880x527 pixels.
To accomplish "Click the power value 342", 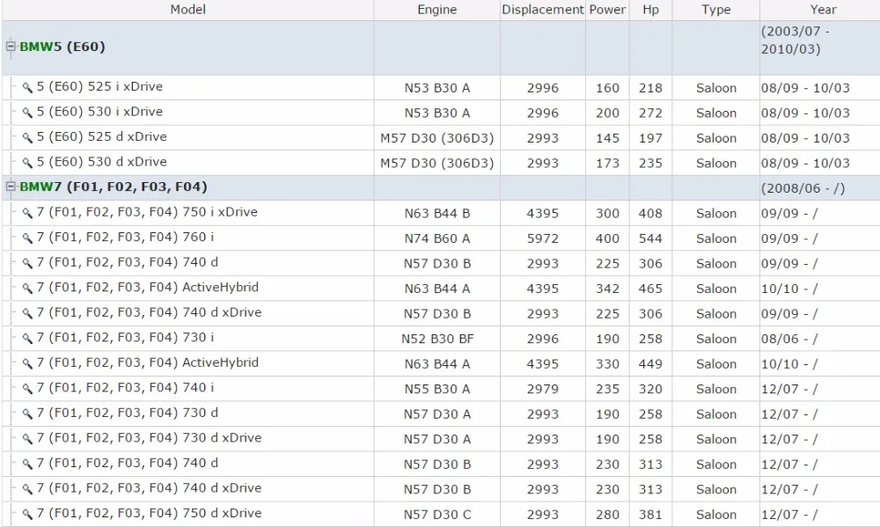I will click(x=607, y=289).
